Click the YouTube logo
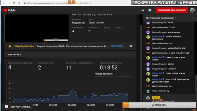Image resolution: width=197 pixels, height=111 pixels. point(10,10)
